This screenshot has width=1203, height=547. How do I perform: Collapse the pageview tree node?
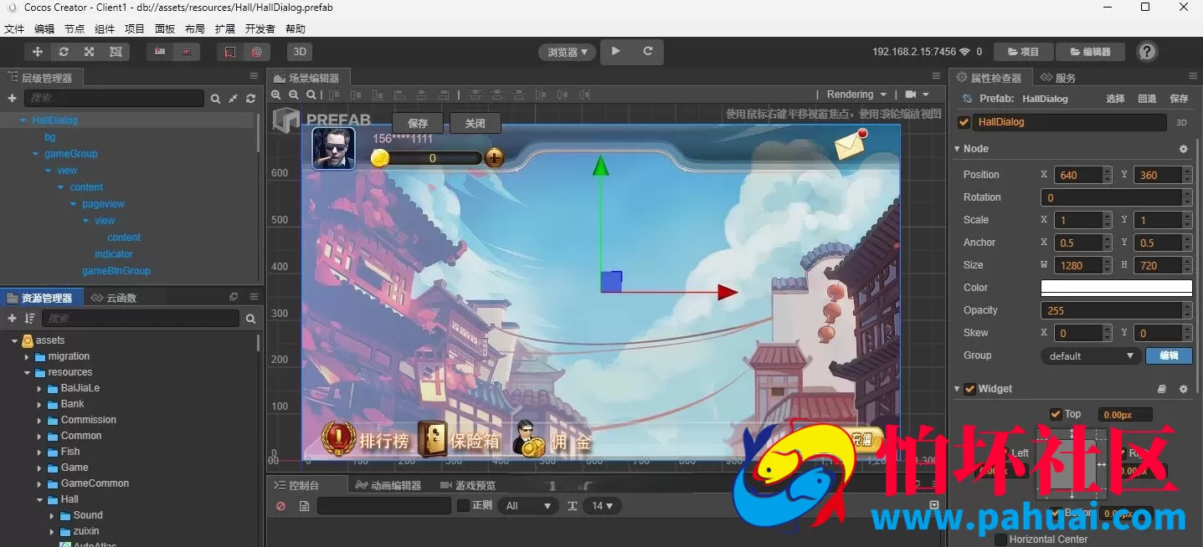point(73,204)
